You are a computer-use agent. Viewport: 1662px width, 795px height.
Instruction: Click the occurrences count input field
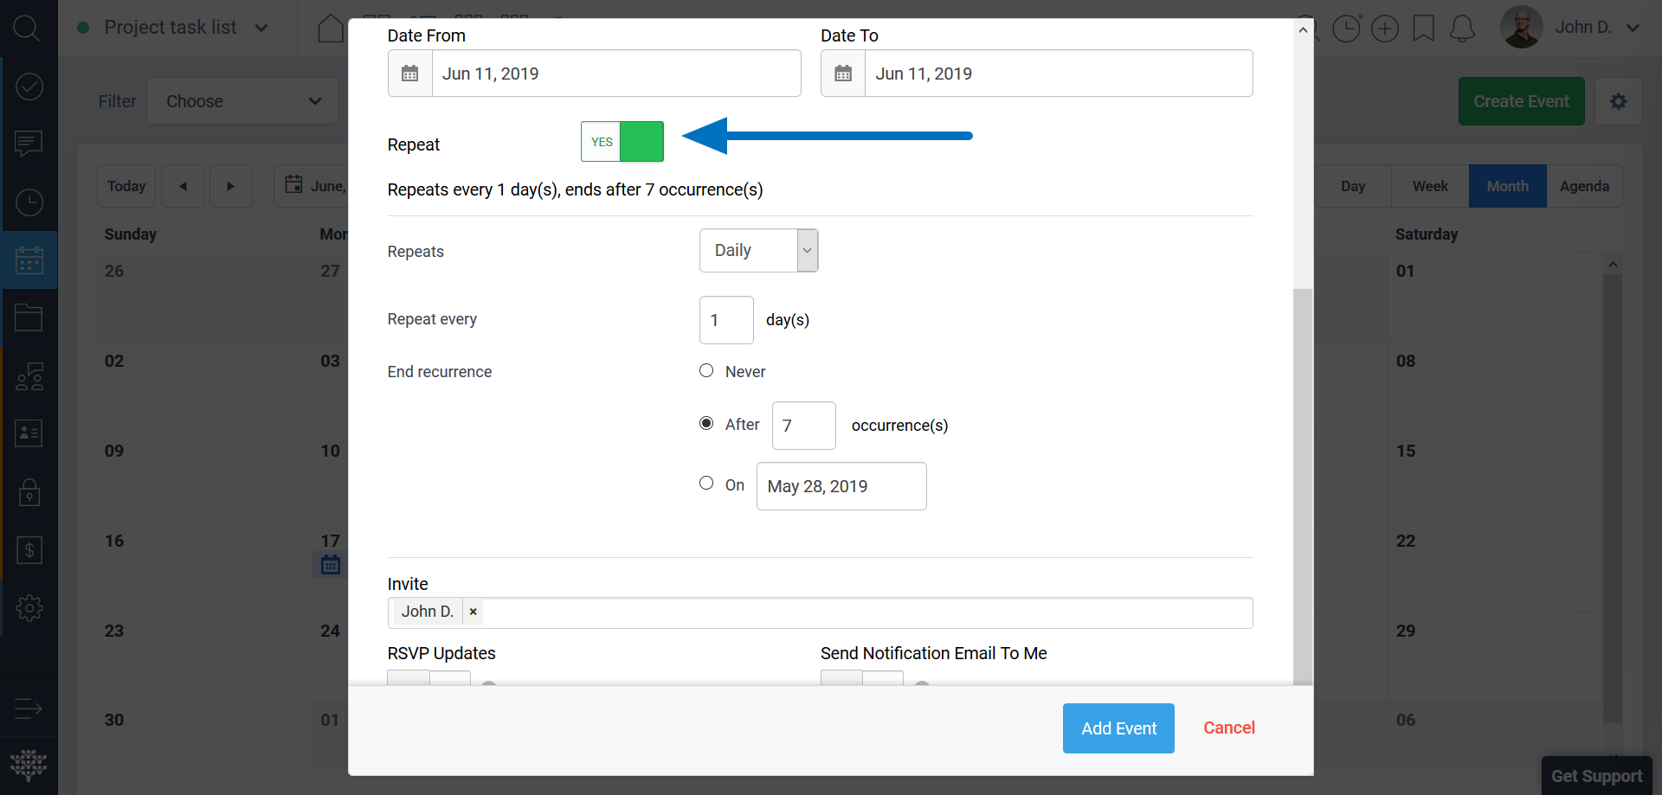[803, 426]
